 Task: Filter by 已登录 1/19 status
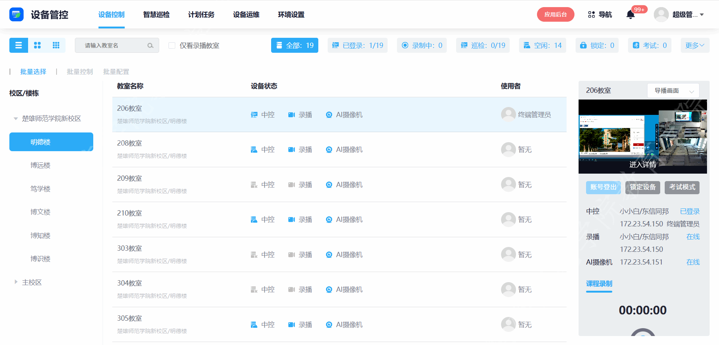click(x=357, y=45)
